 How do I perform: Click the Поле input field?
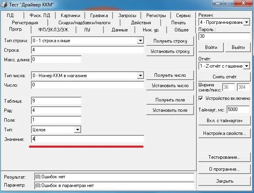point(56,120)
